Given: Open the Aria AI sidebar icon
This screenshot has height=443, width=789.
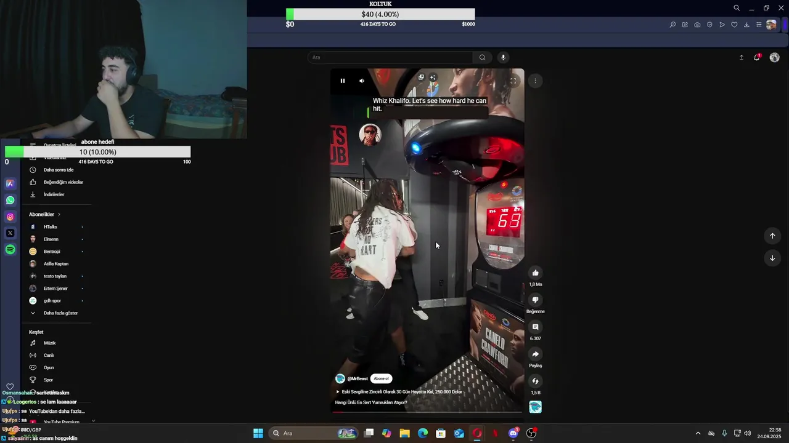Looking at the screenshot, I should click(10, 183).
